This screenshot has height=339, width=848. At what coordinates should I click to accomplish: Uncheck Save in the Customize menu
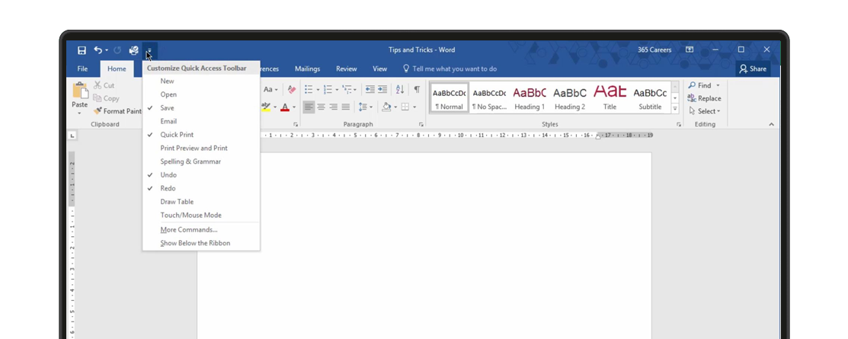[167, 108]
